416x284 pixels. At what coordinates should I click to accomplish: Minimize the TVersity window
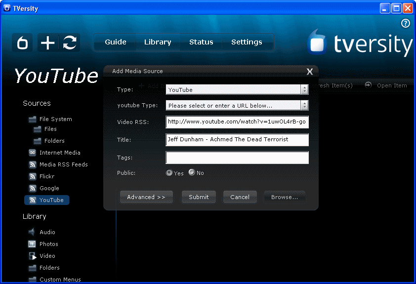pos(385,8)
